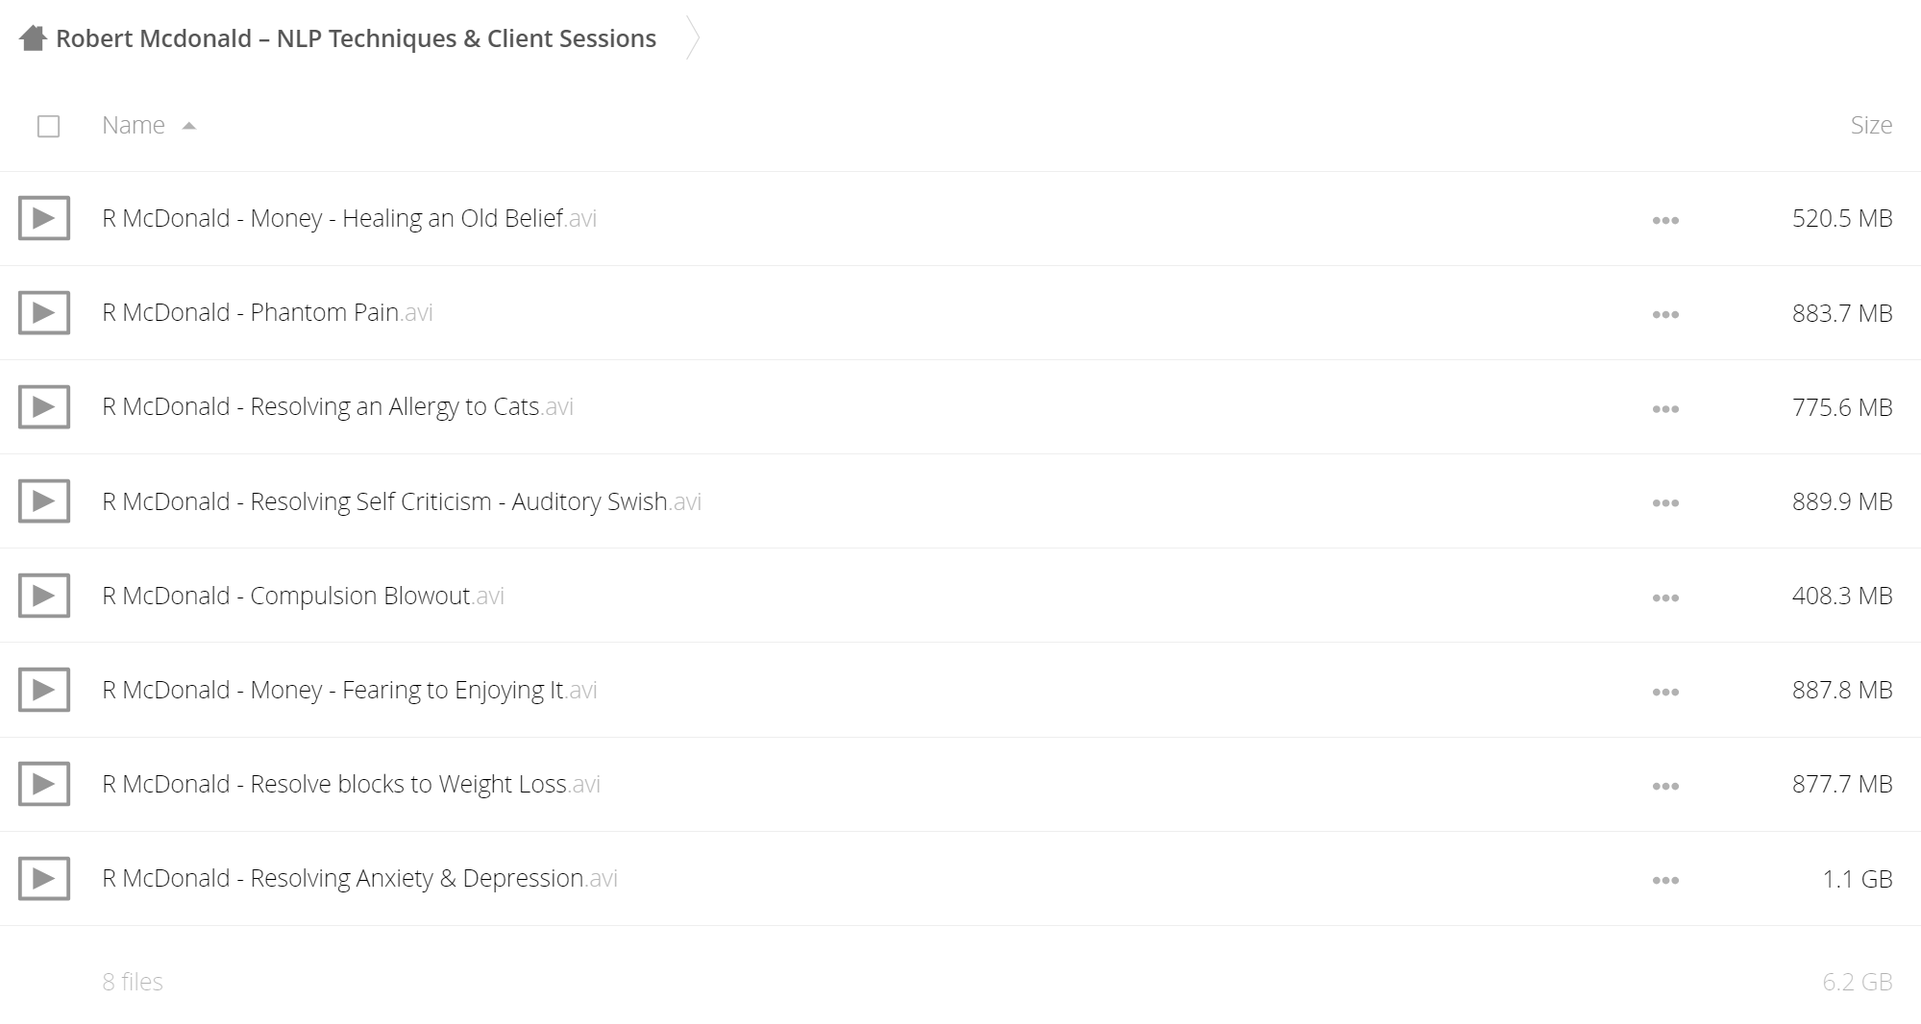Click video icon for Resolving Anxiety & Depression

pos(44,878)
